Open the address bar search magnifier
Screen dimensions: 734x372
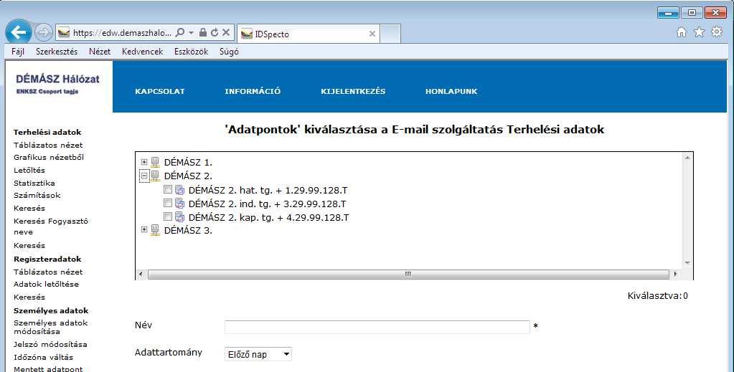pyautogui.click(x=180, y=33)
